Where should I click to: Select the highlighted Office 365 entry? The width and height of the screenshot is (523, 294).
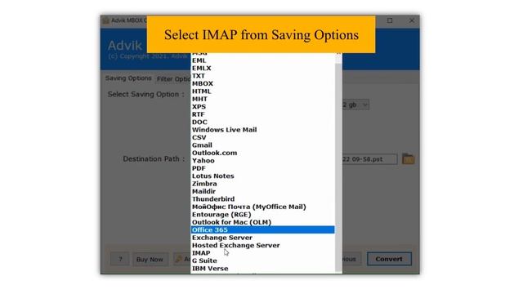(263, 229)
